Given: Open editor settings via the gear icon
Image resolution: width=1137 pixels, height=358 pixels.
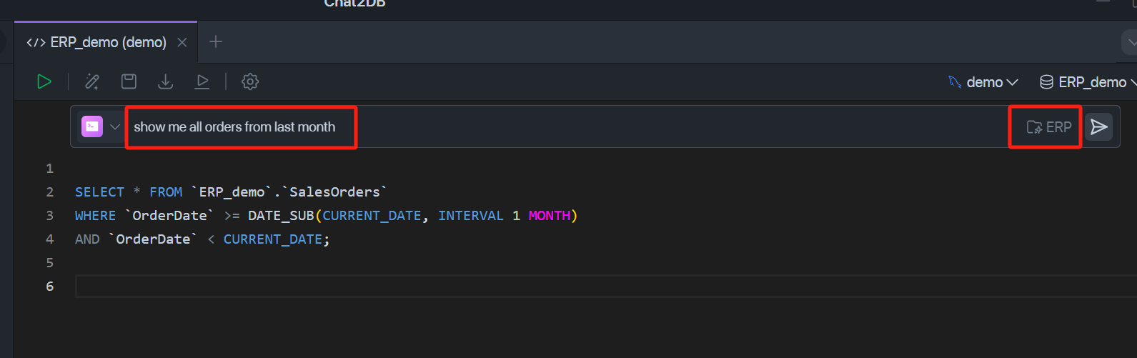Looking at the screenshot, I should point(250,81).
